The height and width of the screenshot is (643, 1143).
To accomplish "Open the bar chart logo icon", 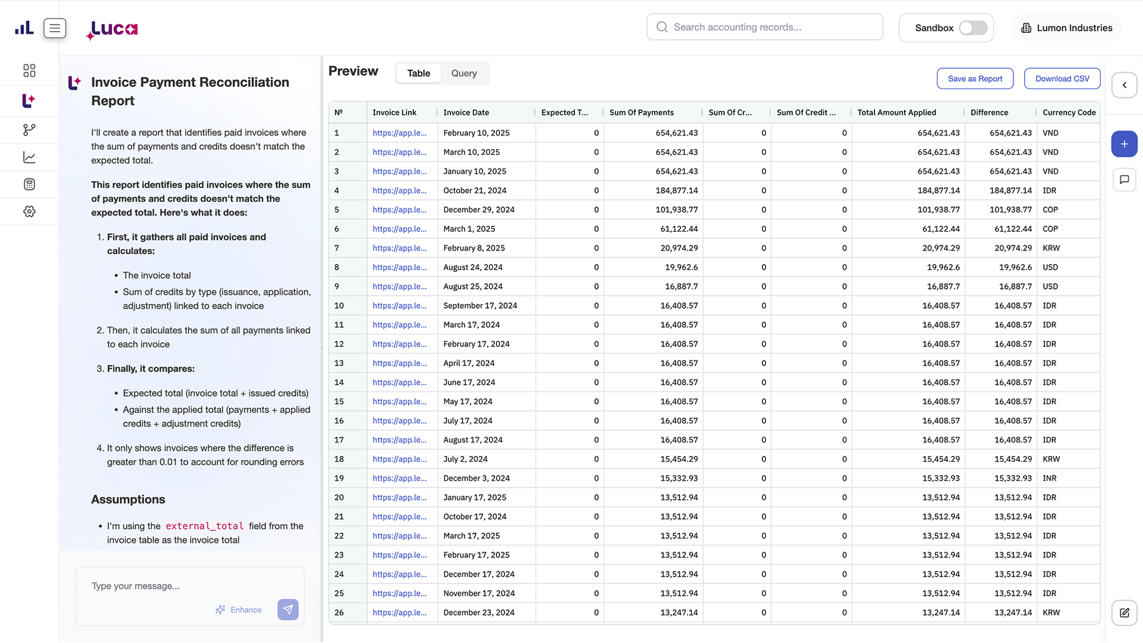I will click(x=24, y=27).
